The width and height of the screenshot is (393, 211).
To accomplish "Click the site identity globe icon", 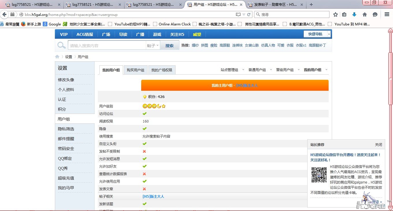I will (x=21, y=14).
